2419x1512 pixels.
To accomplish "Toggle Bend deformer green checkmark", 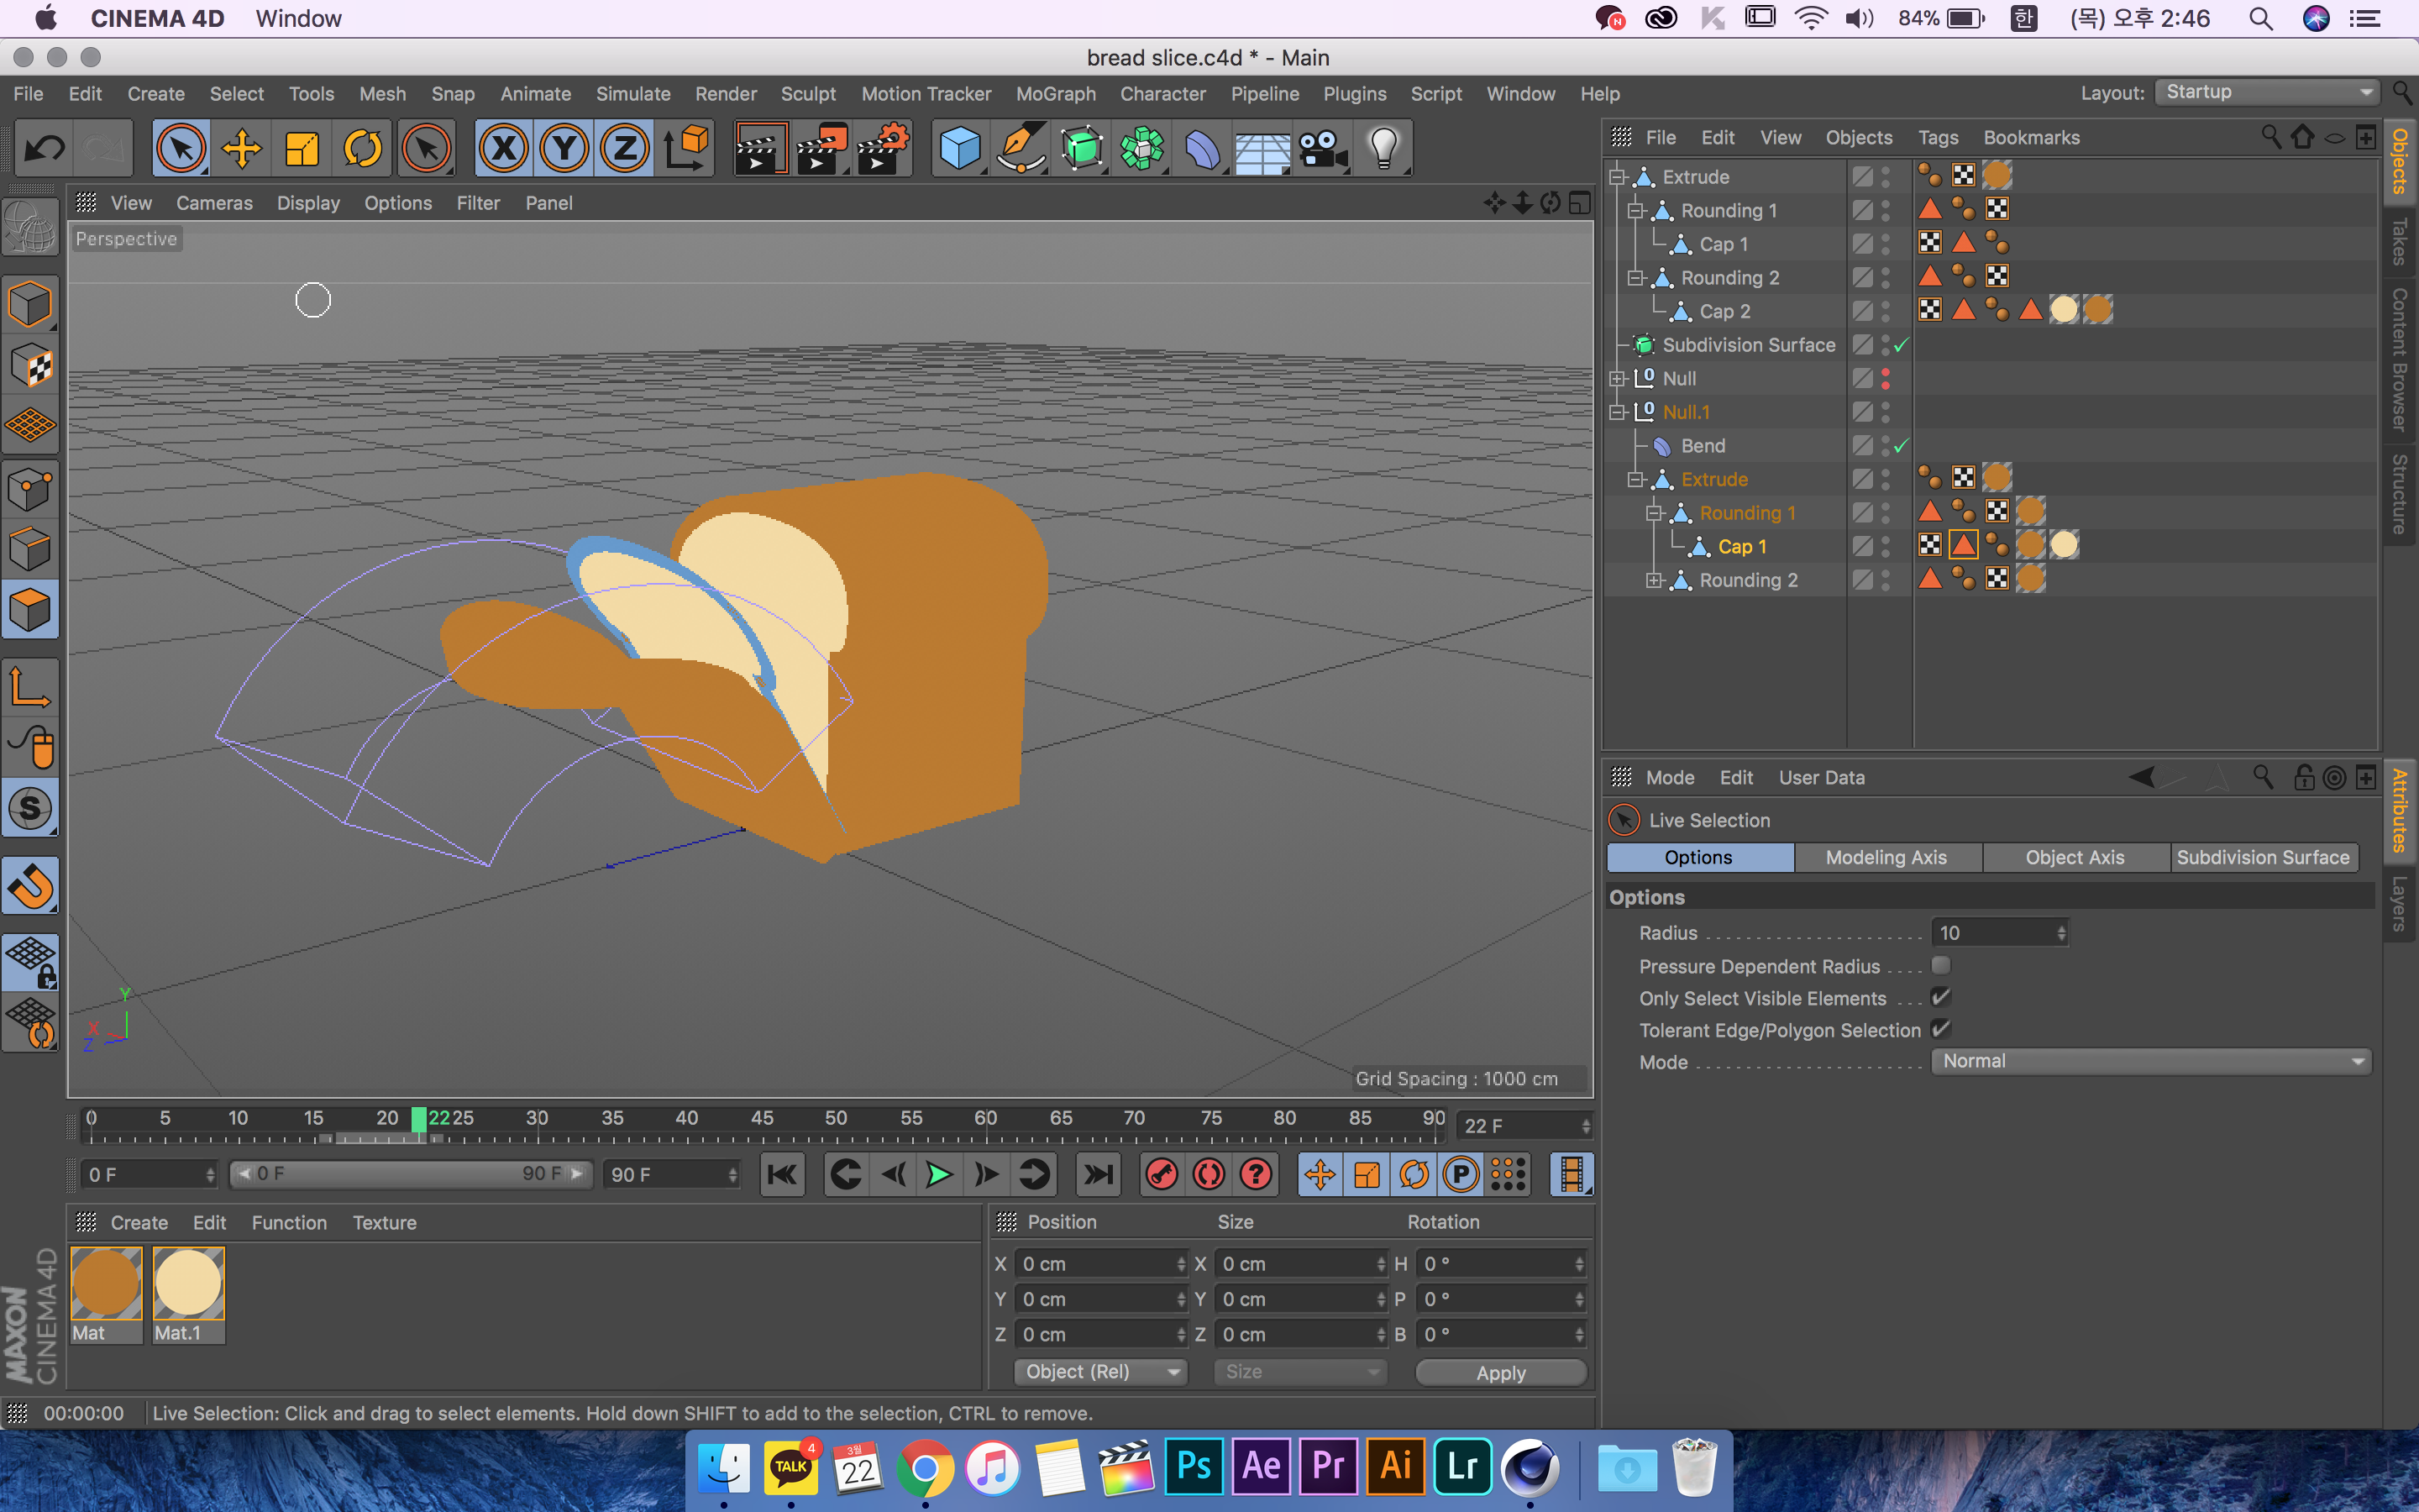I will [x=1902, y=445].
